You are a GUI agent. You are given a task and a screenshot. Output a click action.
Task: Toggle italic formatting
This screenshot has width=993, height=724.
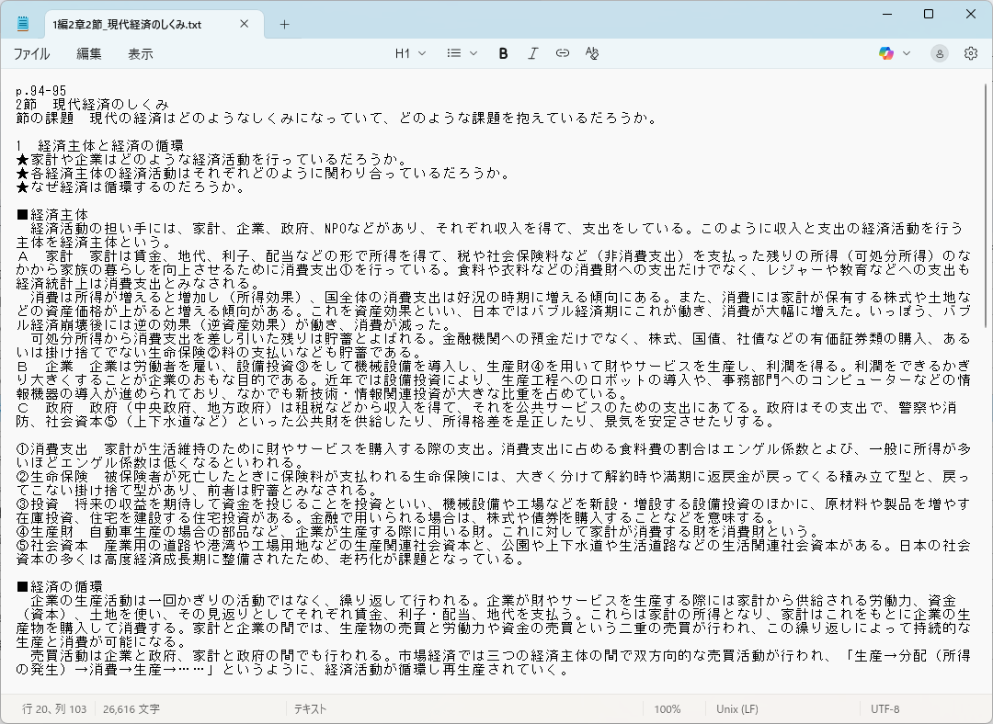pos(532,53)
